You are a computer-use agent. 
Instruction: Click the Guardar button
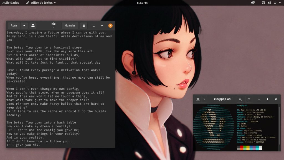(x=70, y=25)
